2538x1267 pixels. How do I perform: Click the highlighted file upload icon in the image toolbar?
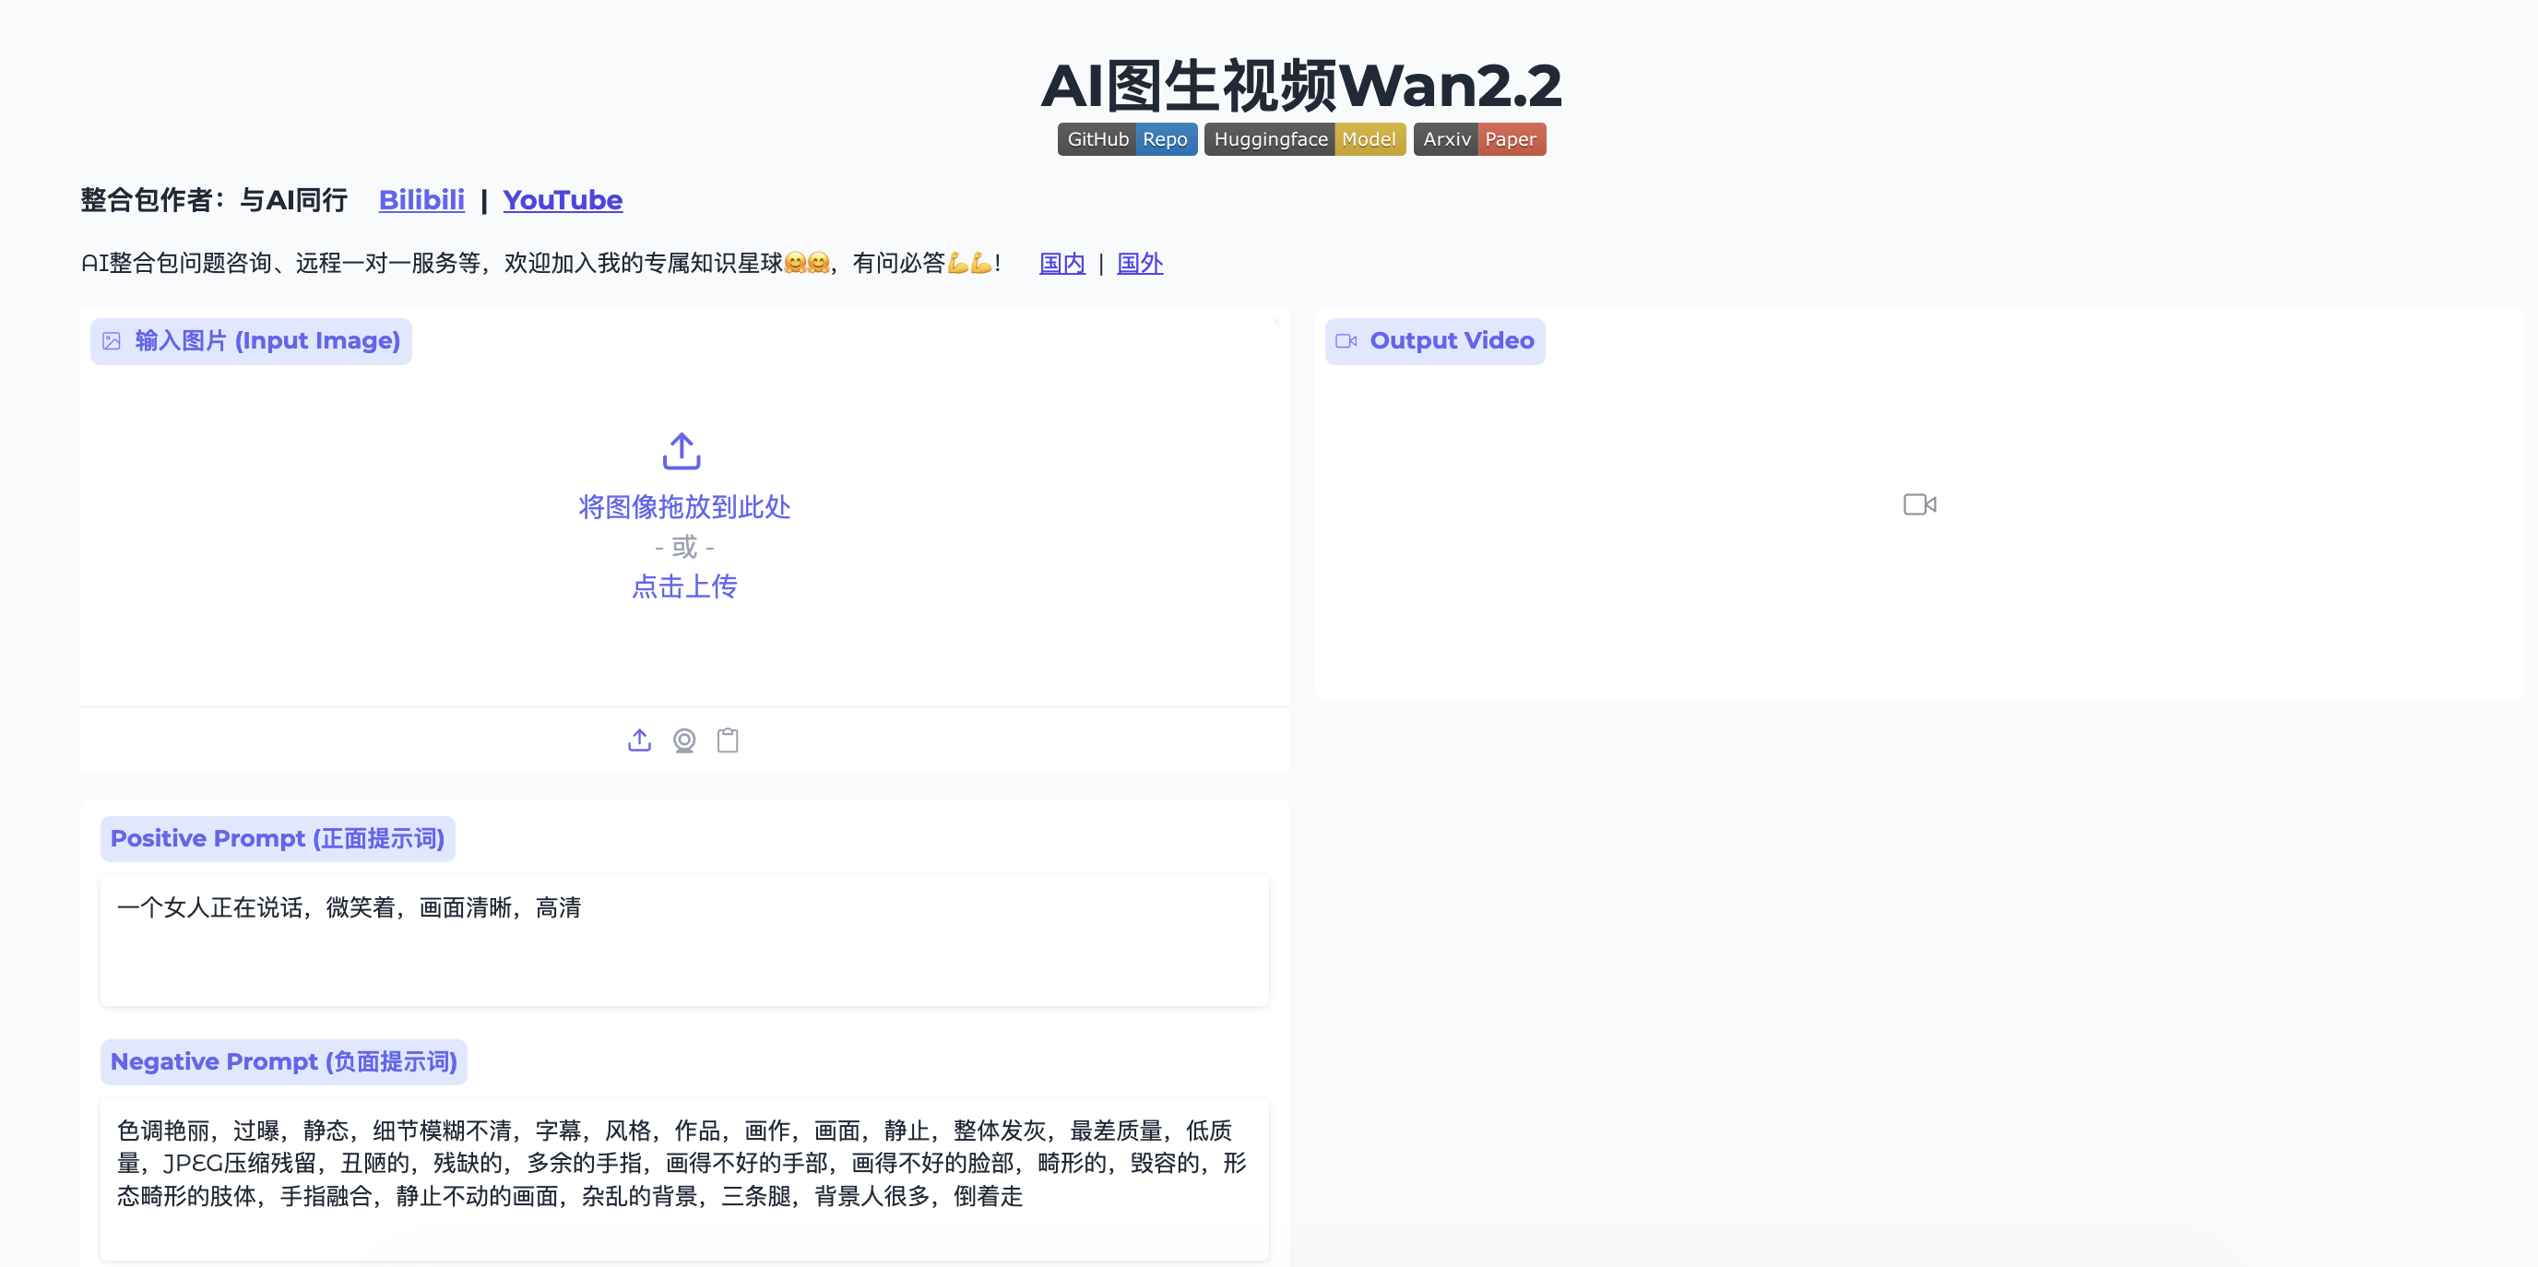click(x=638, y=740)
